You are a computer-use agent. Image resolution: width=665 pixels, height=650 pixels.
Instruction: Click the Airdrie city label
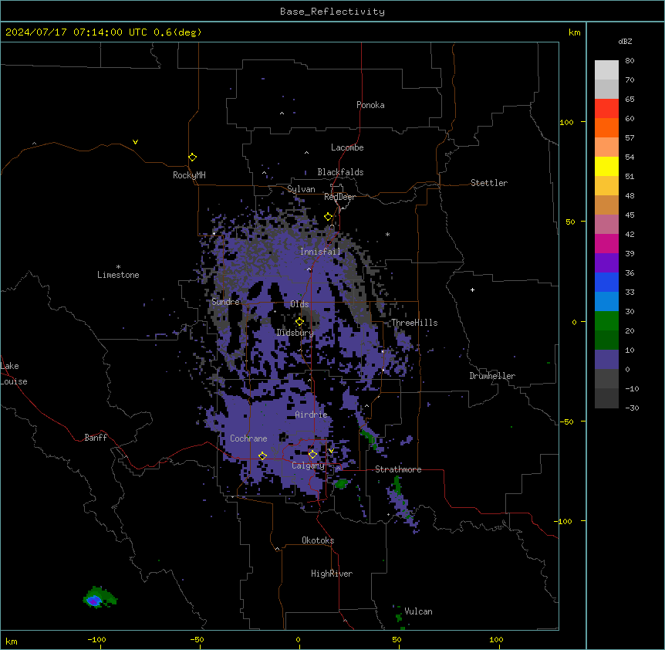click(312, 415)
